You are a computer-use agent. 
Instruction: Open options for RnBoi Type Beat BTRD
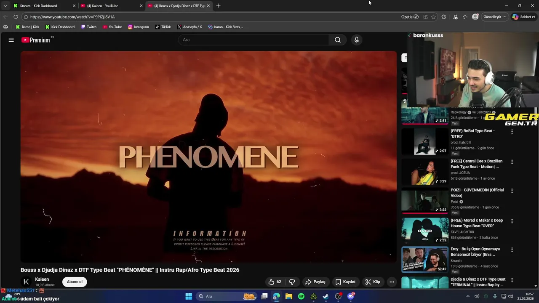[x=512, y=132]
